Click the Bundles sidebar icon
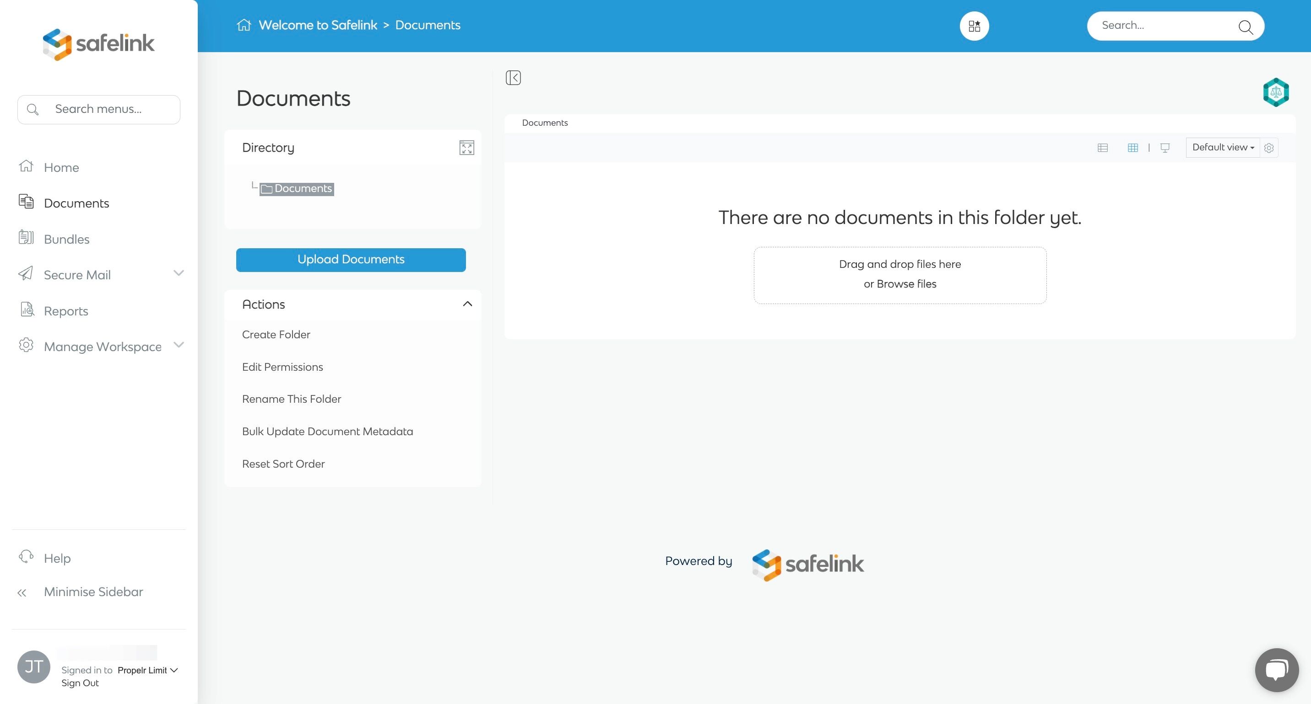1311x704 pixels. [x=26, y=237]
